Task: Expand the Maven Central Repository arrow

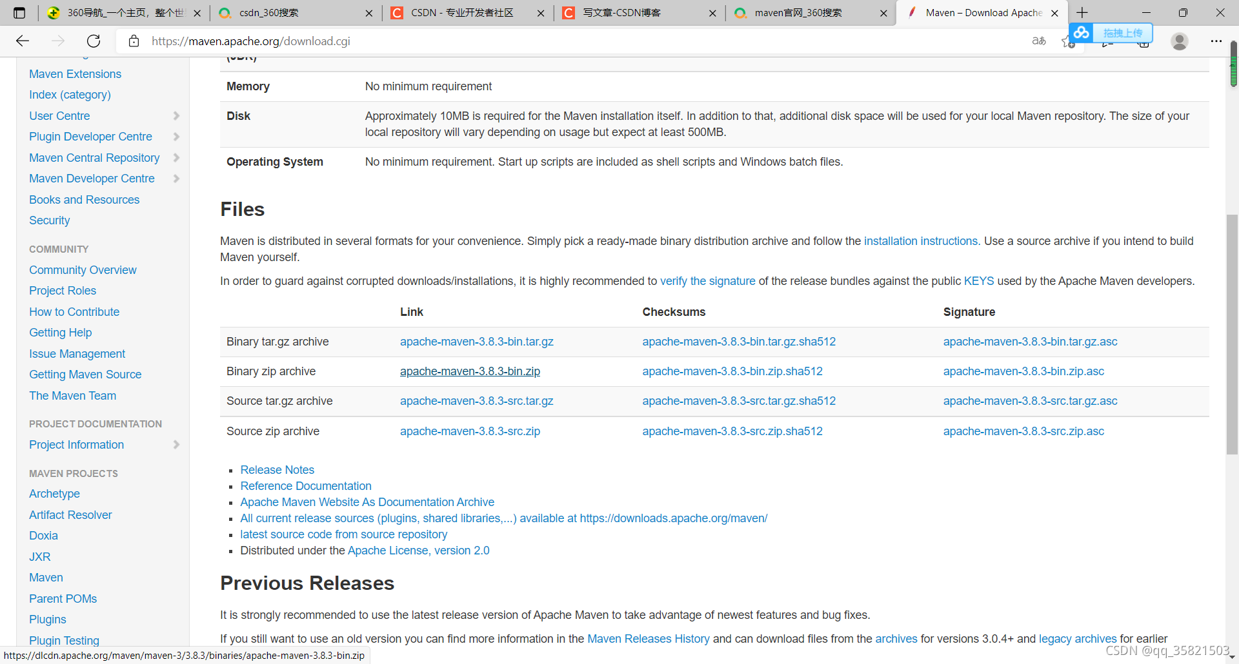Action: tap(176, 158)
